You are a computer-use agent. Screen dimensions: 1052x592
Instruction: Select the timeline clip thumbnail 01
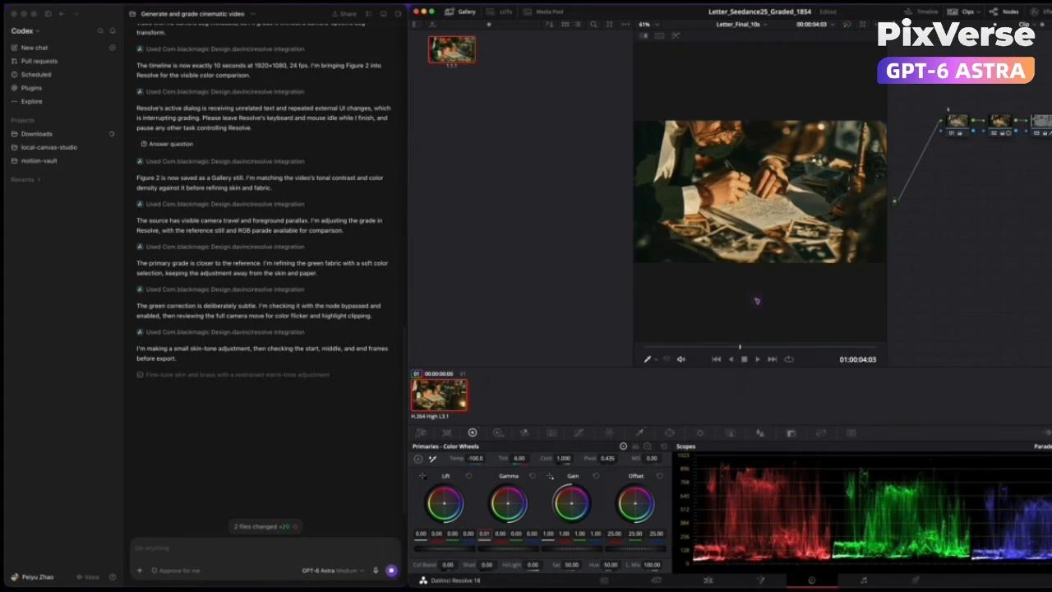point(440,395)
